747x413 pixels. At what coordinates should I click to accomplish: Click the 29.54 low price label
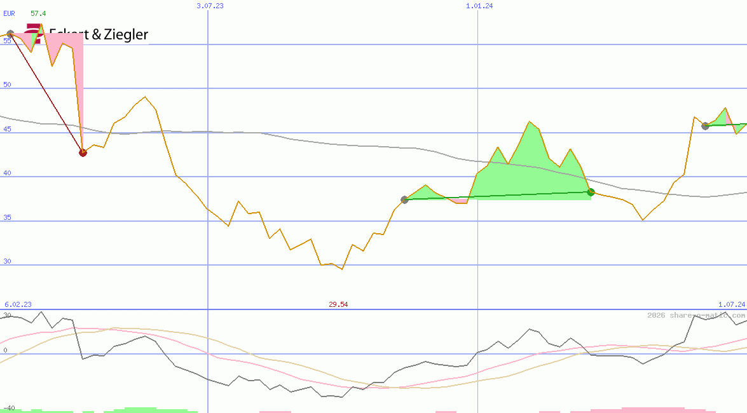338,304
